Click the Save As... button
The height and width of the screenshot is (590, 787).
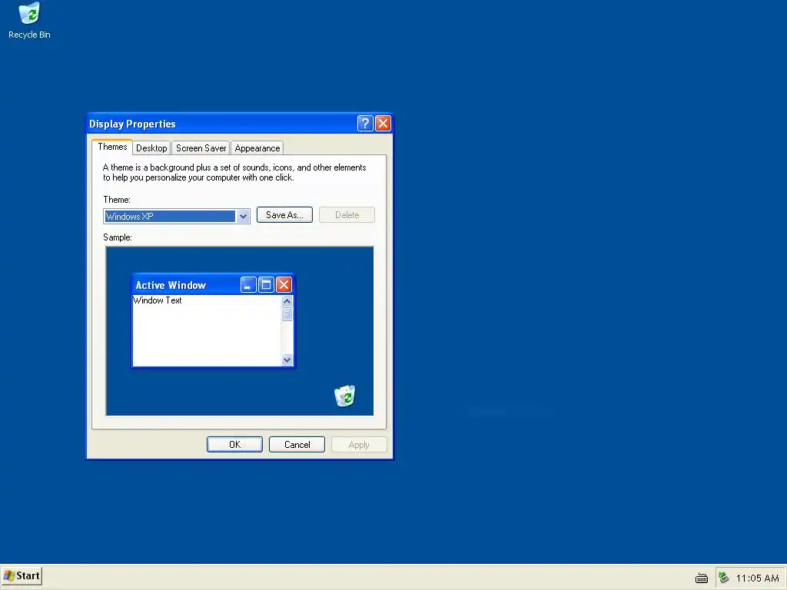[x=284, y=215]
